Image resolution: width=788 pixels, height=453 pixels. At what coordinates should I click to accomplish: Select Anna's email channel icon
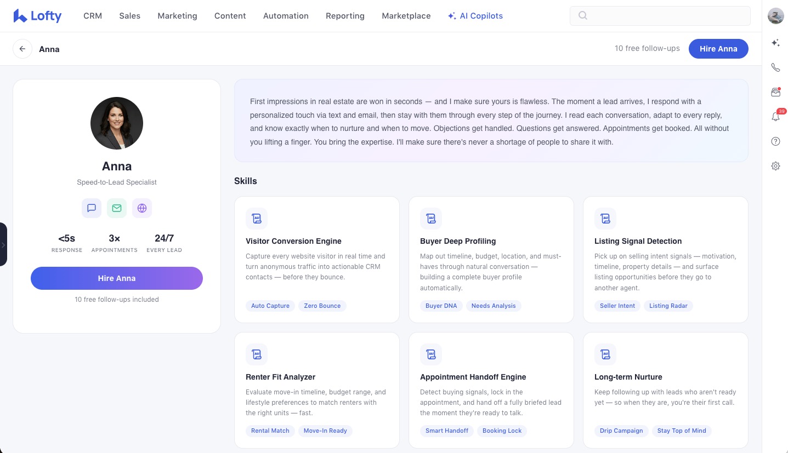(x=117, y=208)
